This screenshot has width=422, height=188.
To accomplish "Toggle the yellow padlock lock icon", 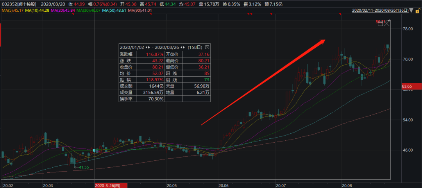I will coord(418,11).
